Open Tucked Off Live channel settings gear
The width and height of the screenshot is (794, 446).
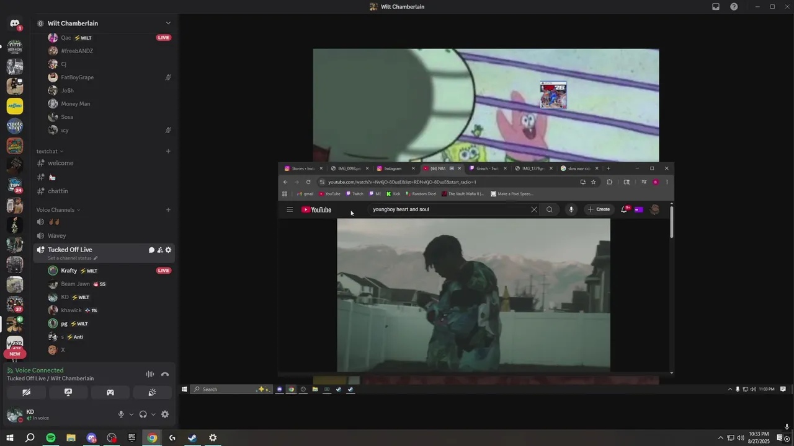[168, 250]
